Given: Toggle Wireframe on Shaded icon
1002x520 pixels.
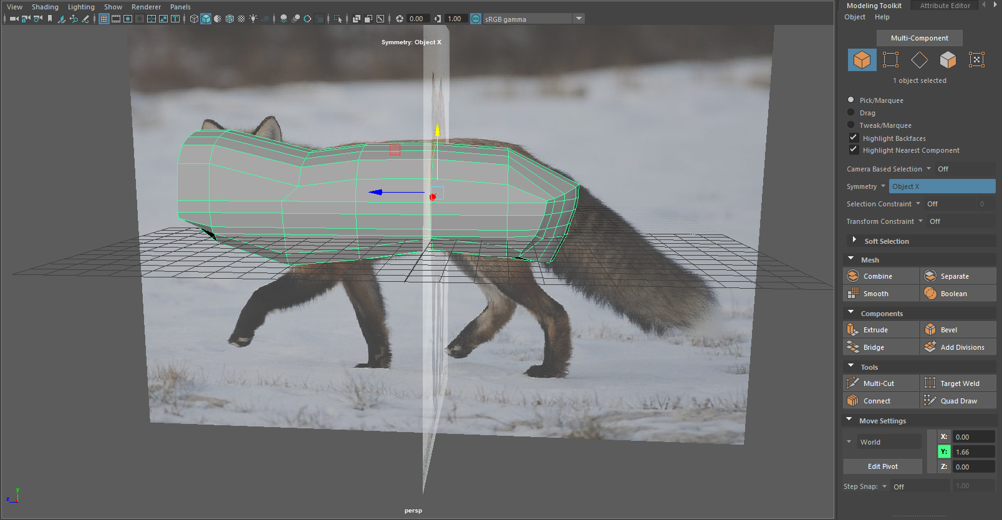Looking at the screenshot, I should pos(229,19).
